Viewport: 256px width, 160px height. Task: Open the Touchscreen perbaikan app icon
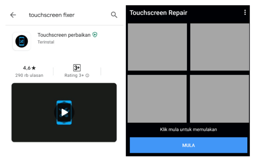[21, 41]
